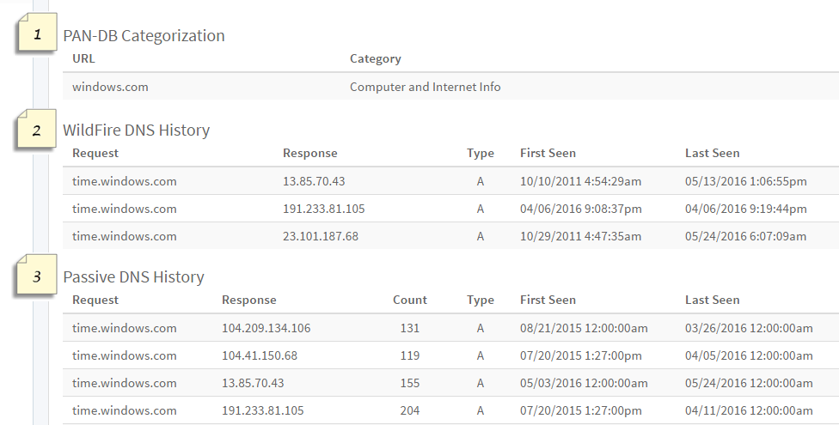Click the number 1 sticky note callout
This screenshot has width=839, height=425.
click(37, 36)
